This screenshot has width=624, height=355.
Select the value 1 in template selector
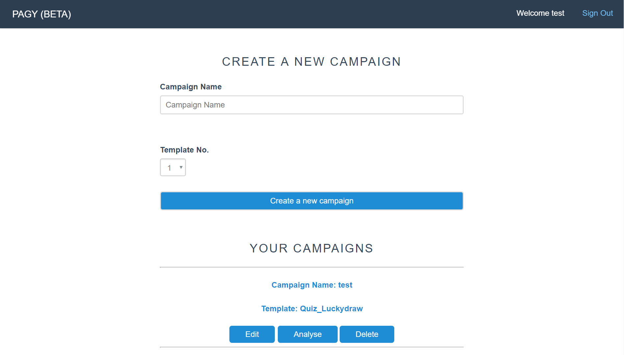pos(169,168)
